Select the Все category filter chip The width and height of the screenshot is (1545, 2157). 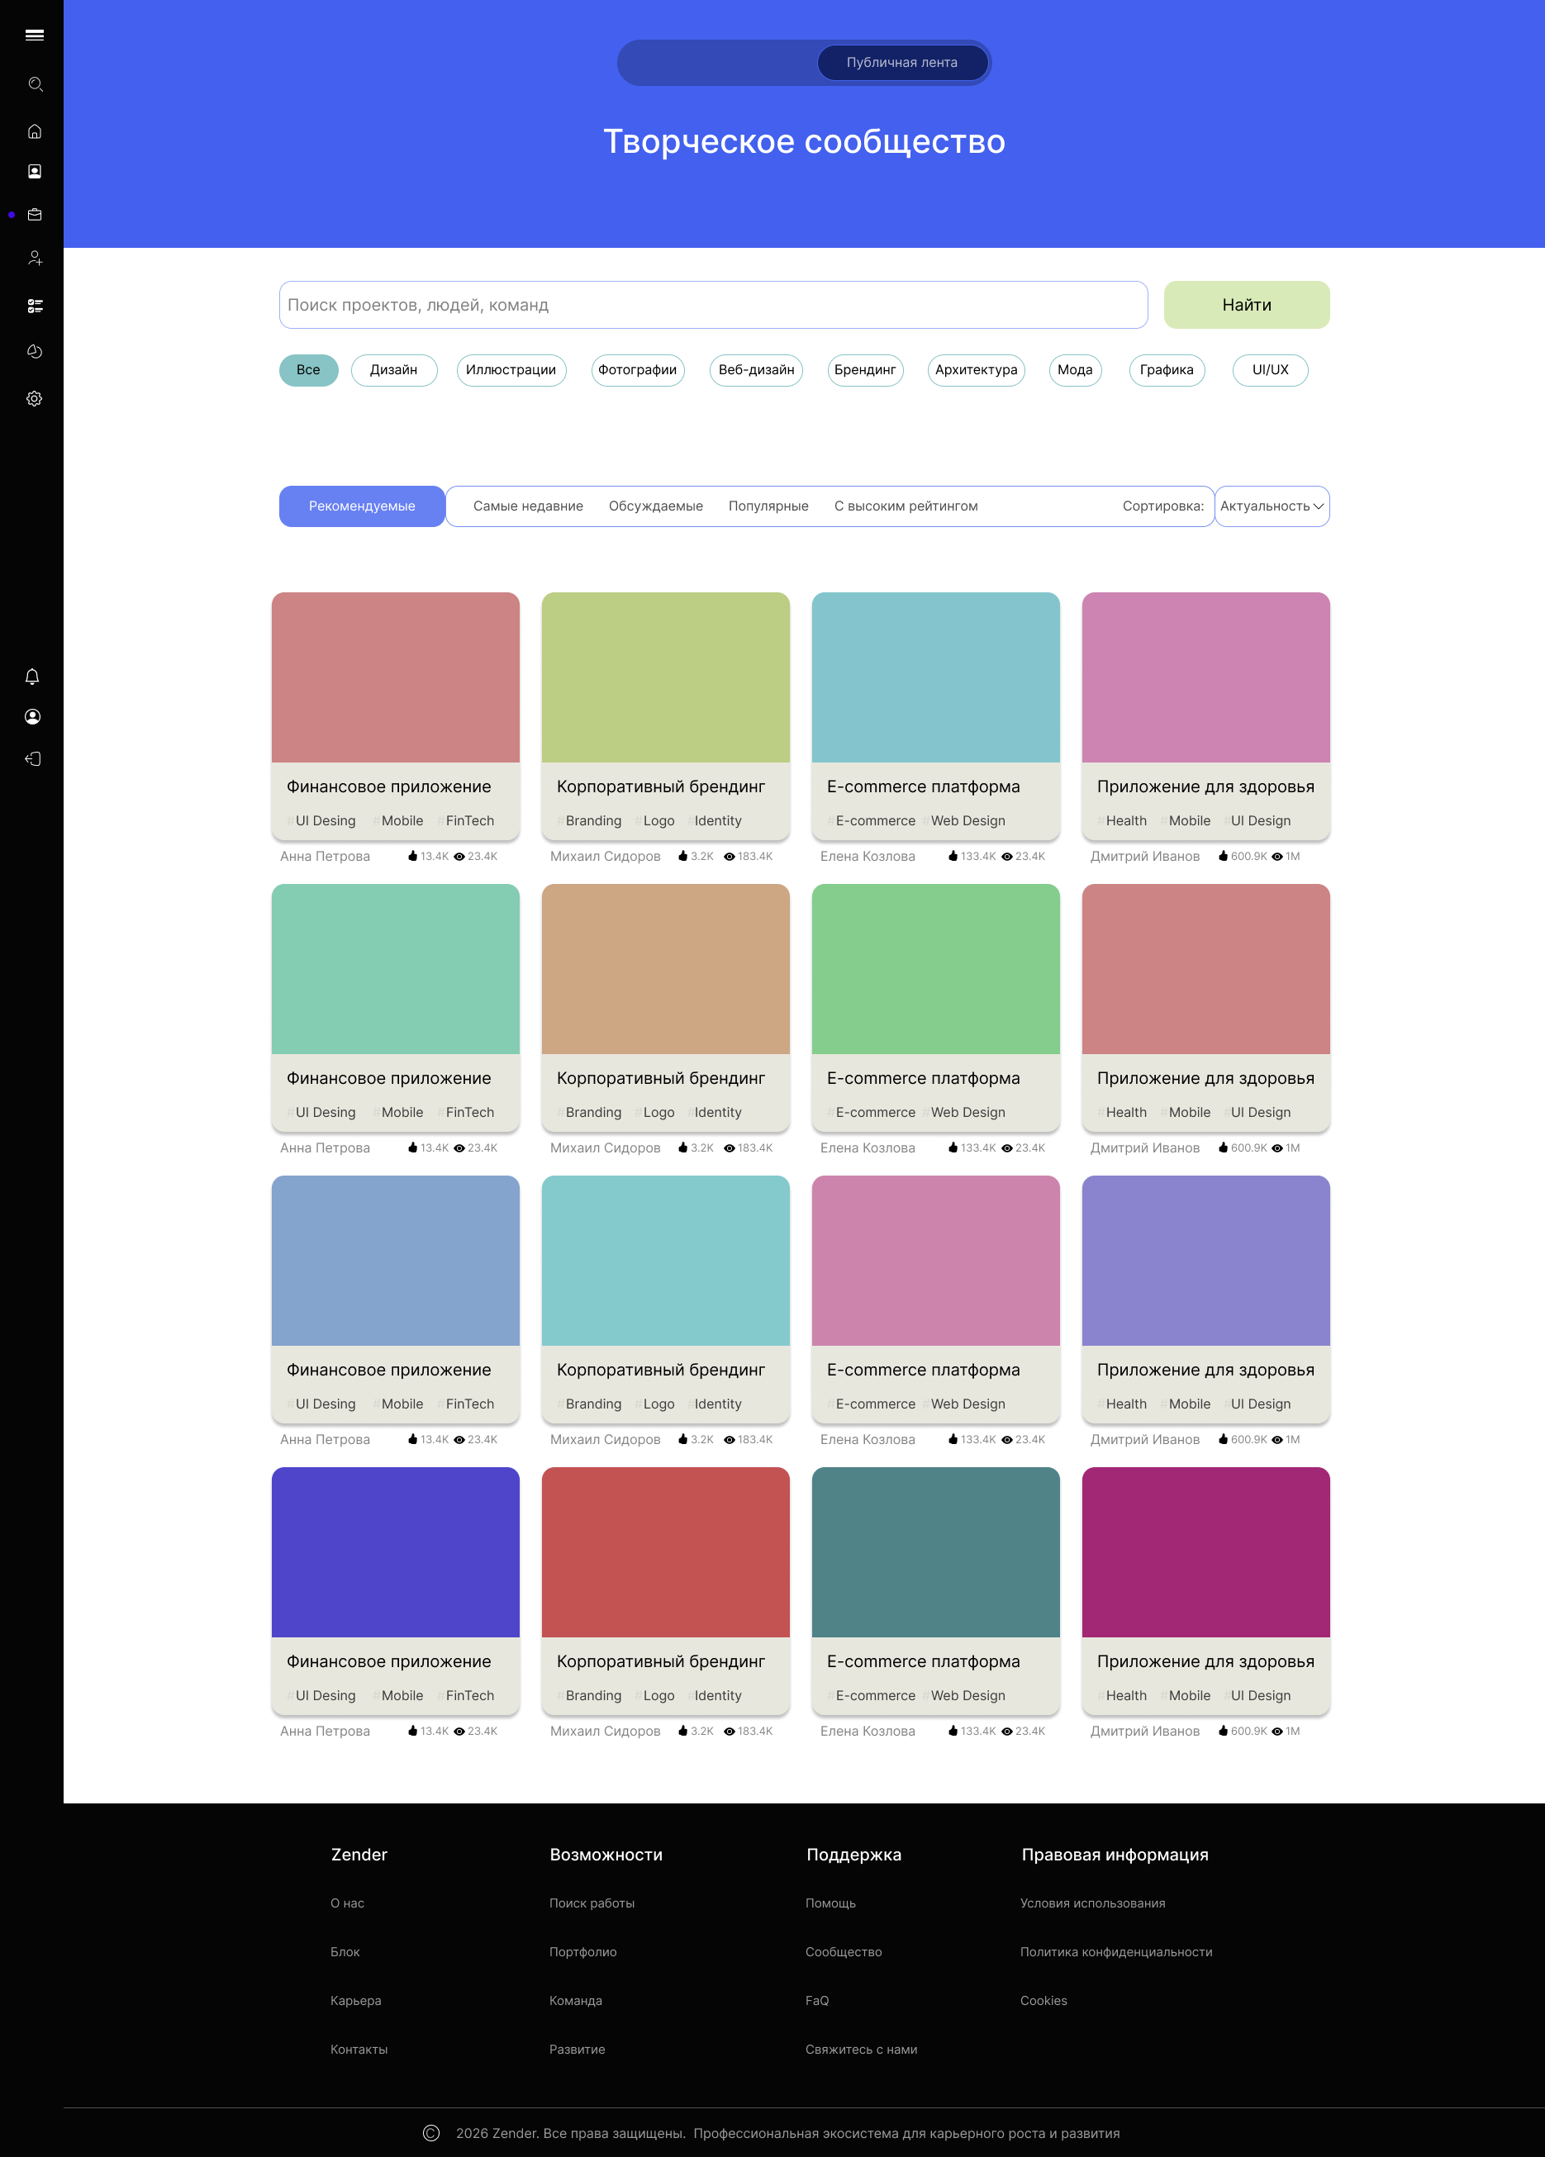coord(308,370)
